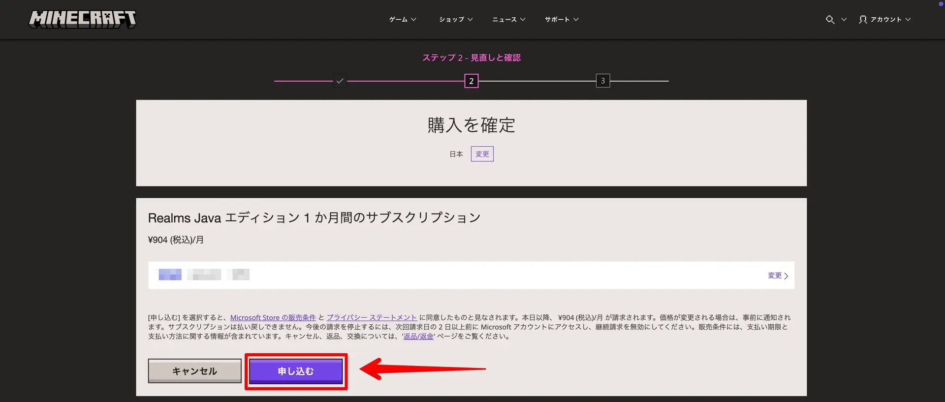Click the Minecraft logo
This screenshot has height=402, width=945.
click(x=82, y=19)
